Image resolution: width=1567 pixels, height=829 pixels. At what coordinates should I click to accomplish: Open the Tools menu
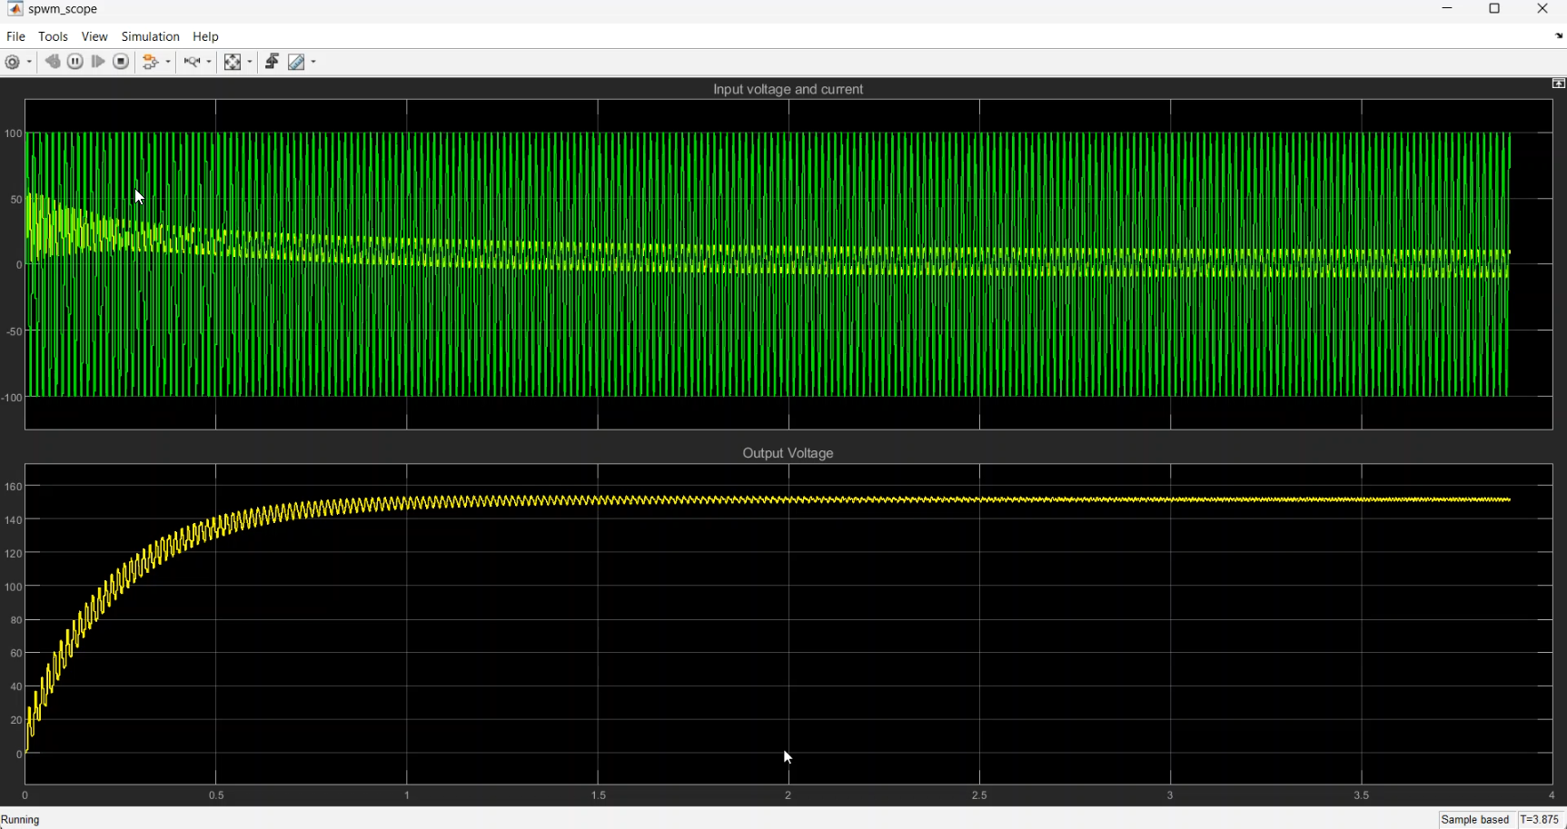(53, 36)
